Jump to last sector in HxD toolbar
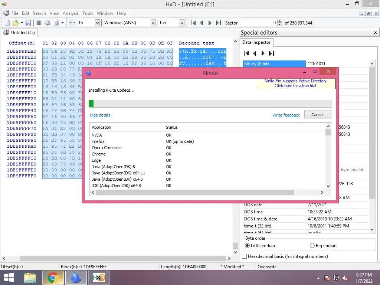 coord(218,23)
